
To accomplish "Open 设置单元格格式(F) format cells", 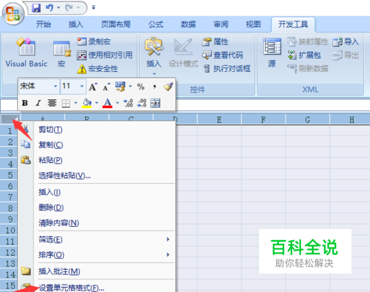I will click(97, 287).
